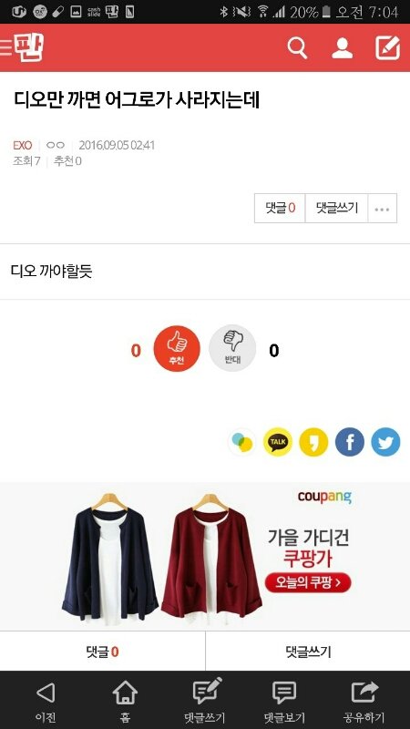Toggle the red 추천 thumbs-up button

click(177, 349)
